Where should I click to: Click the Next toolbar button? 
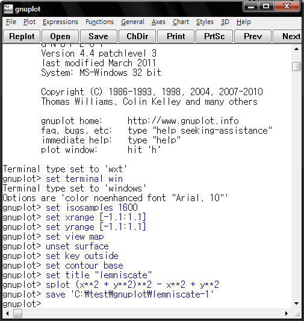[x=288, y=36]
